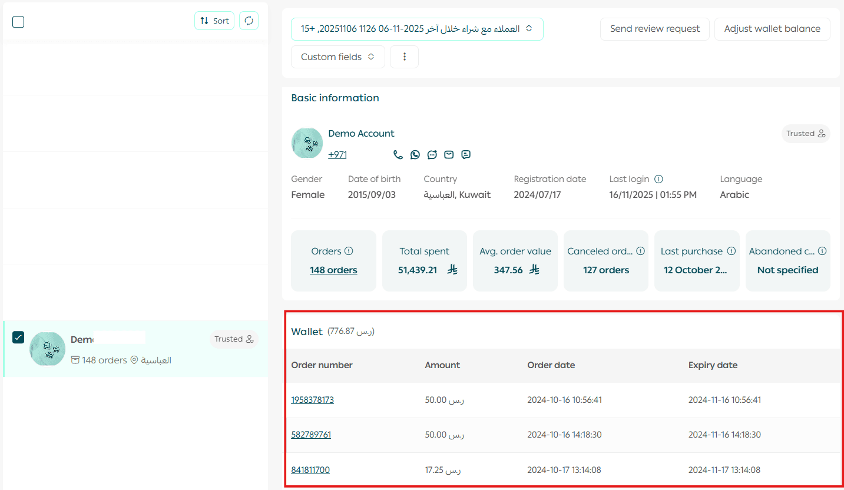Click the SMS message icon
The width and height of the screenshot is (844, 490).
[x=466, y=155]
